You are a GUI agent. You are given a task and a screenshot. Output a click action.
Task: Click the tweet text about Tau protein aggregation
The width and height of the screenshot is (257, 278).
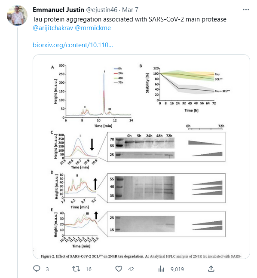129,19
